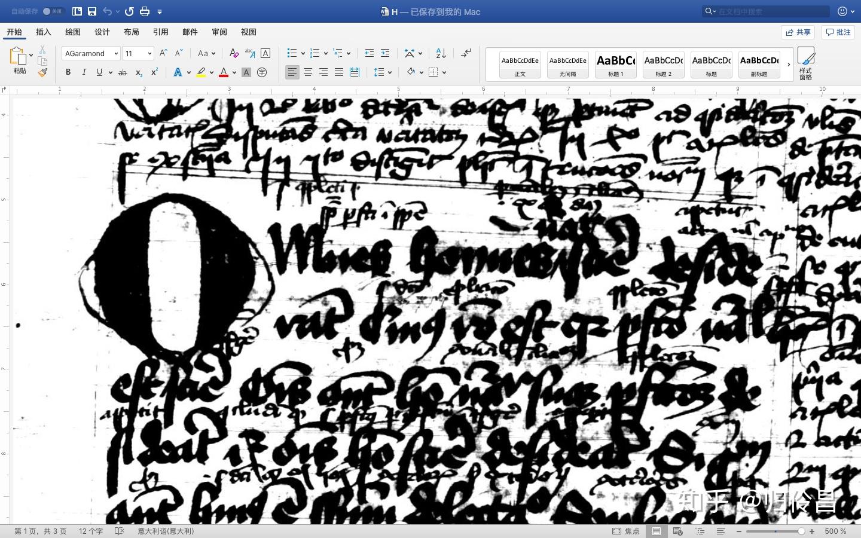Apply the 标题 1 style
Viewport: 861px width, 538px height.
tap(616, 64)
